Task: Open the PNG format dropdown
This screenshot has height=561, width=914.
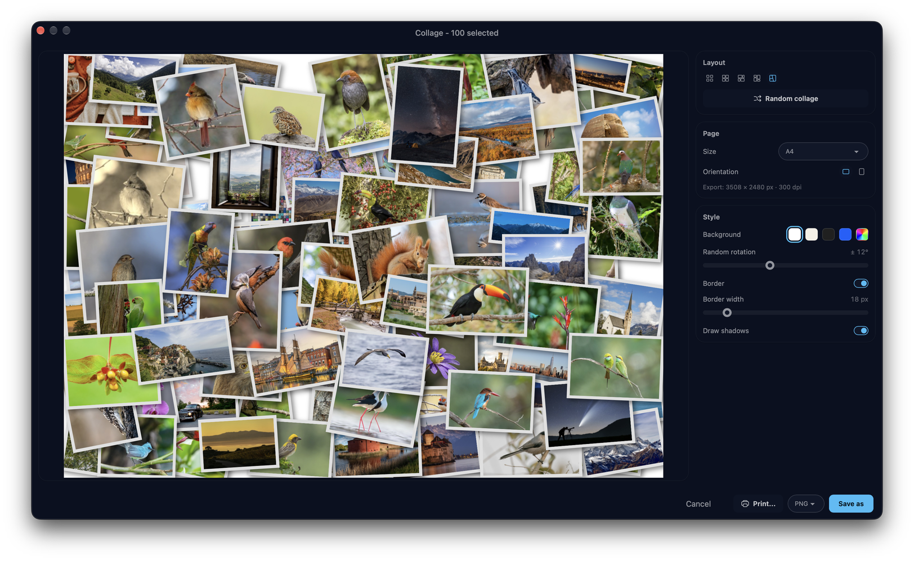Action: 806,504
